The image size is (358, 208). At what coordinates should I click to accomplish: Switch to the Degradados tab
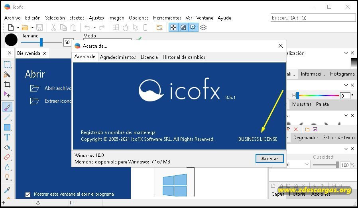[306, 137]
